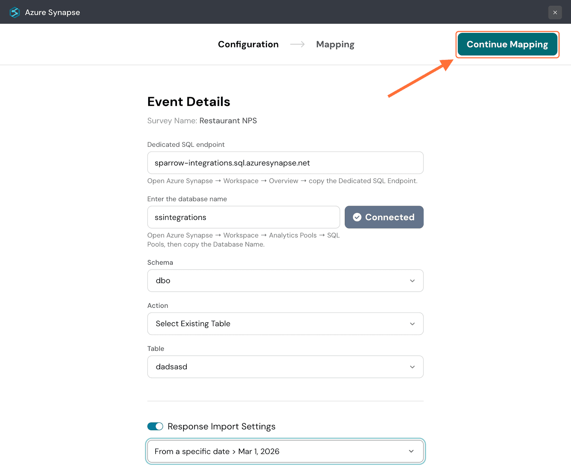Screen dimensions: 571x466
Task: Expand the Select Existing Table action dropdown
Action: pyautogui.click(x=278, y=324)
